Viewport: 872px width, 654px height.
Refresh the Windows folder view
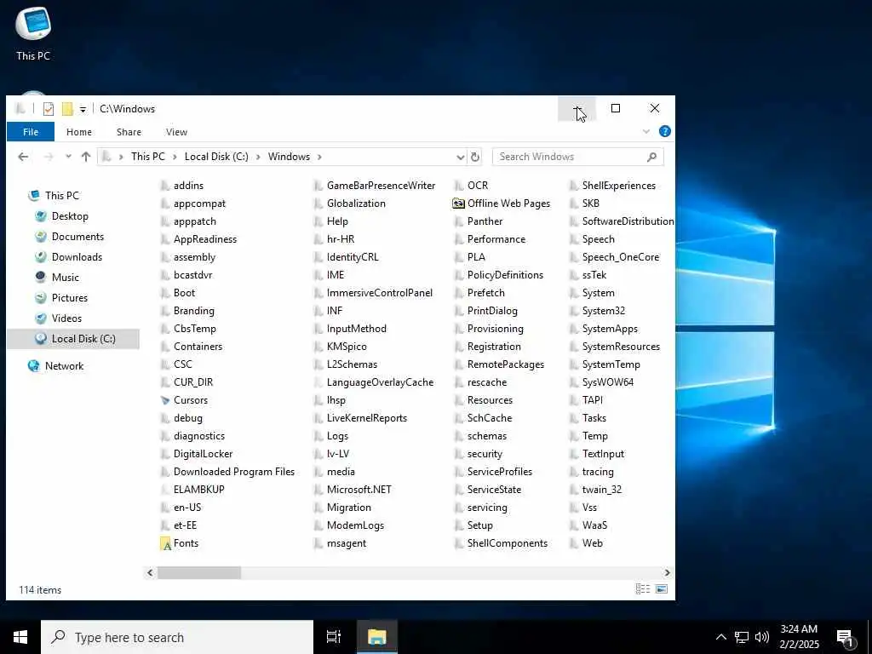(x=475, y=157)
